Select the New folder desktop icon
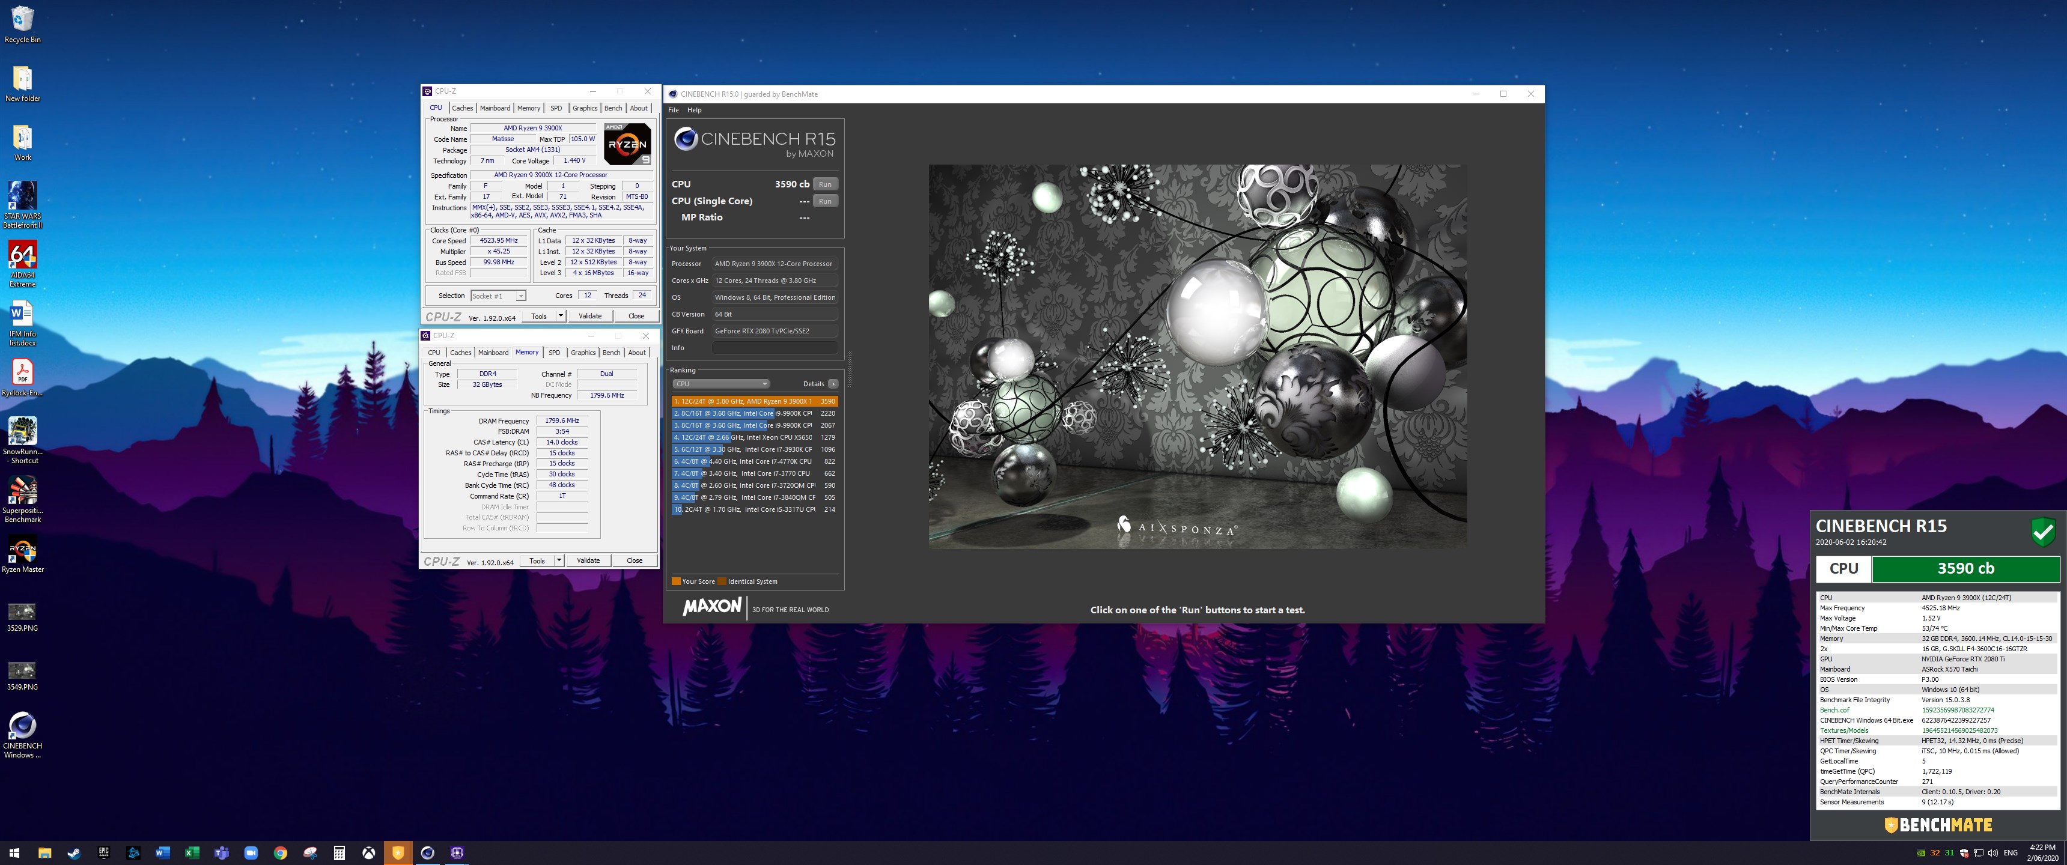Screen dimensions: 2067x865 [x=22, y=83]
